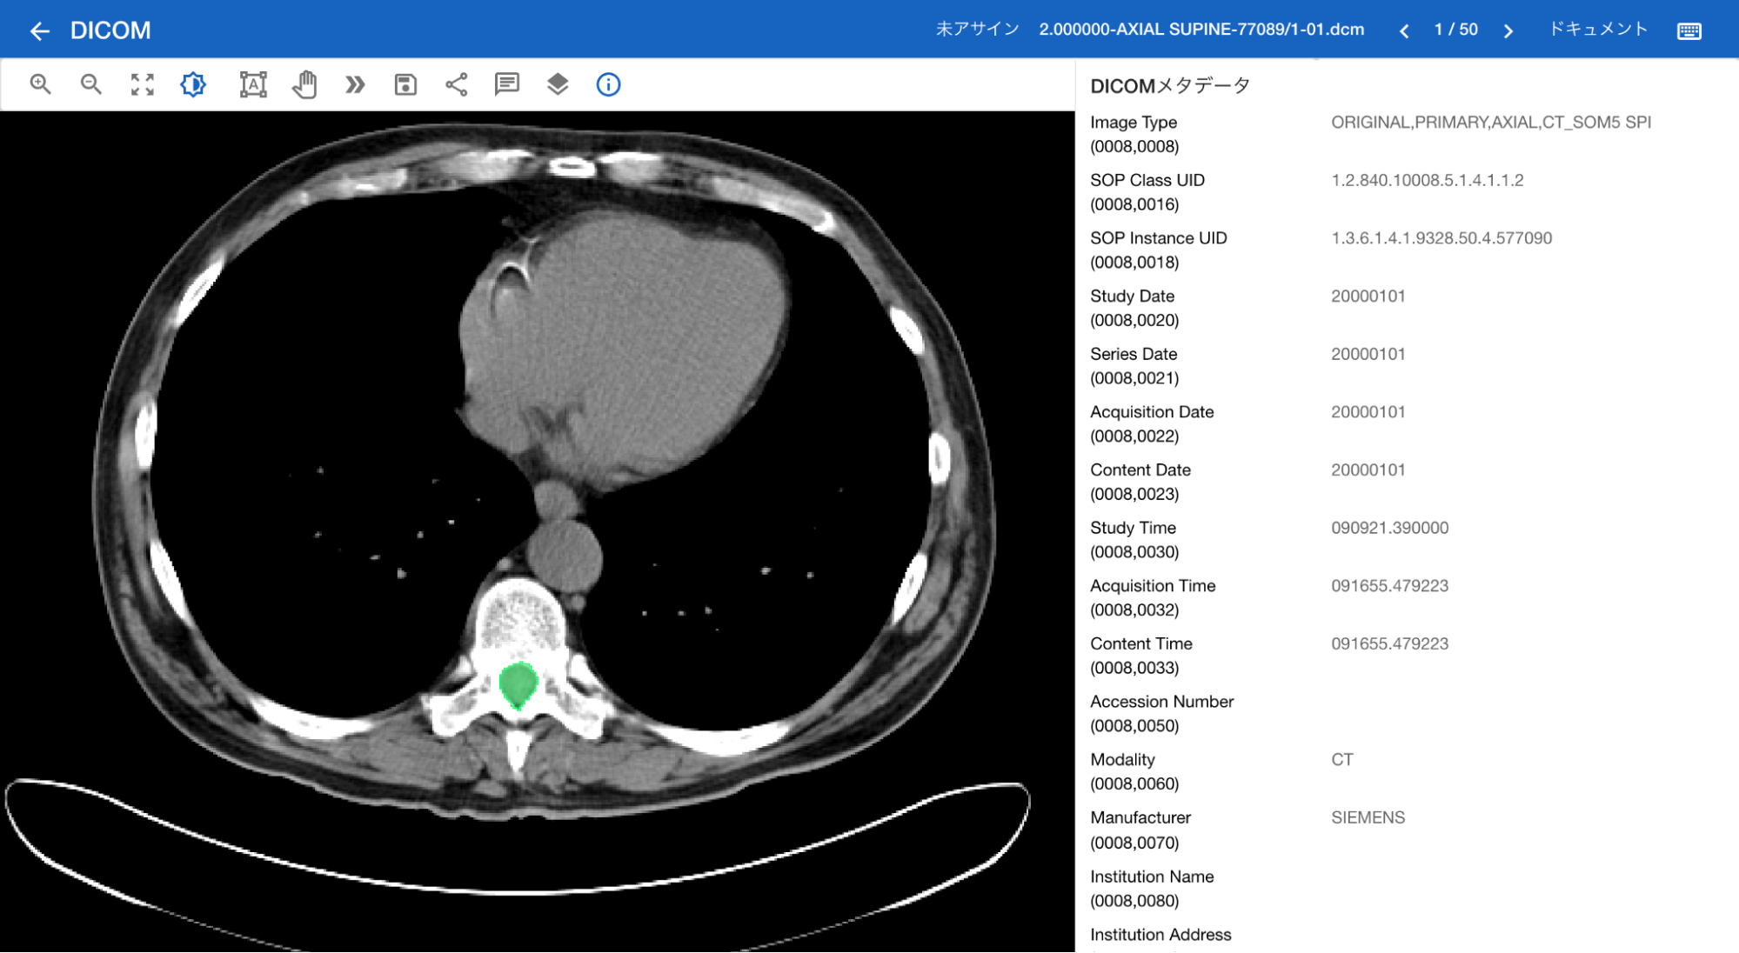The width and height of the screenshot is (1739, 953).
Task: Open the comments speech bubble icon
Action: coord(506,84)
